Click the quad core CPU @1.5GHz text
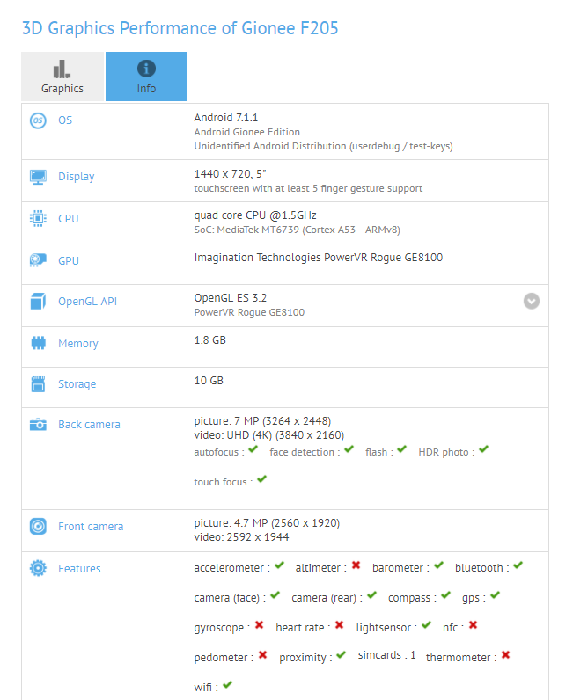573x700 pixels. pyautogui.click(x=255, y=215)
